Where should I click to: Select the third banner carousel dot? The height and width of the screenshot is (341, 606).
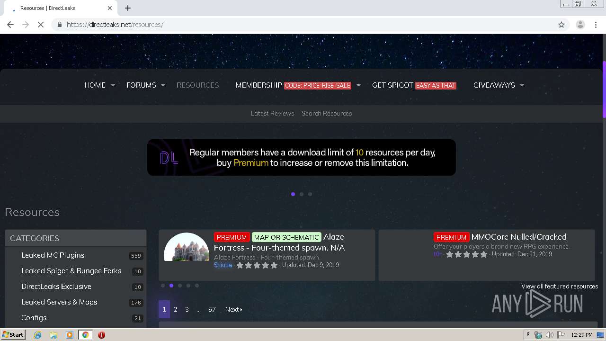[x=310, y=194]
